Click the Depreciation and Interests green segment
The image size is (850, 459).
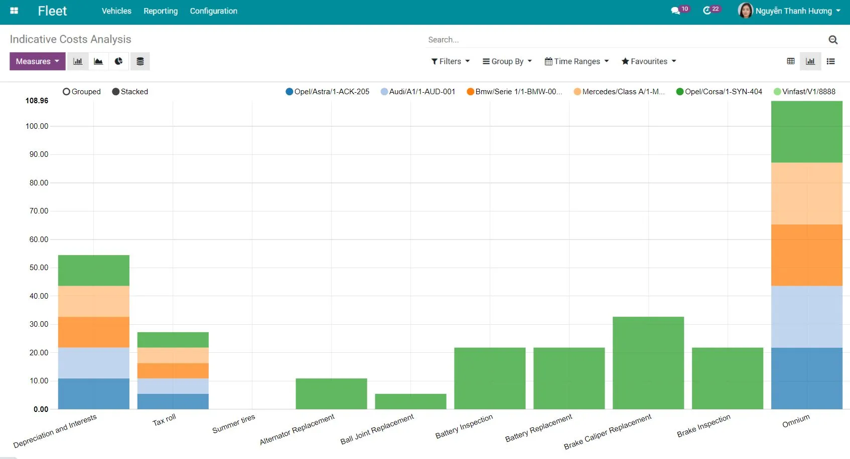pos(94,271)
